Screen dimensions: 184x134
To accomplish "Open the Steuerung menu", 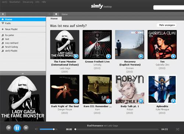I will point(28,2).
